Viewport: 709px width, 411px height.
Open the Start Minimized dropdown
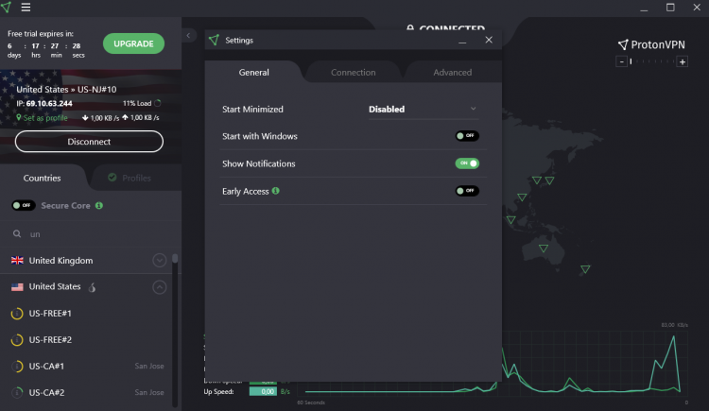coord(424,110)
